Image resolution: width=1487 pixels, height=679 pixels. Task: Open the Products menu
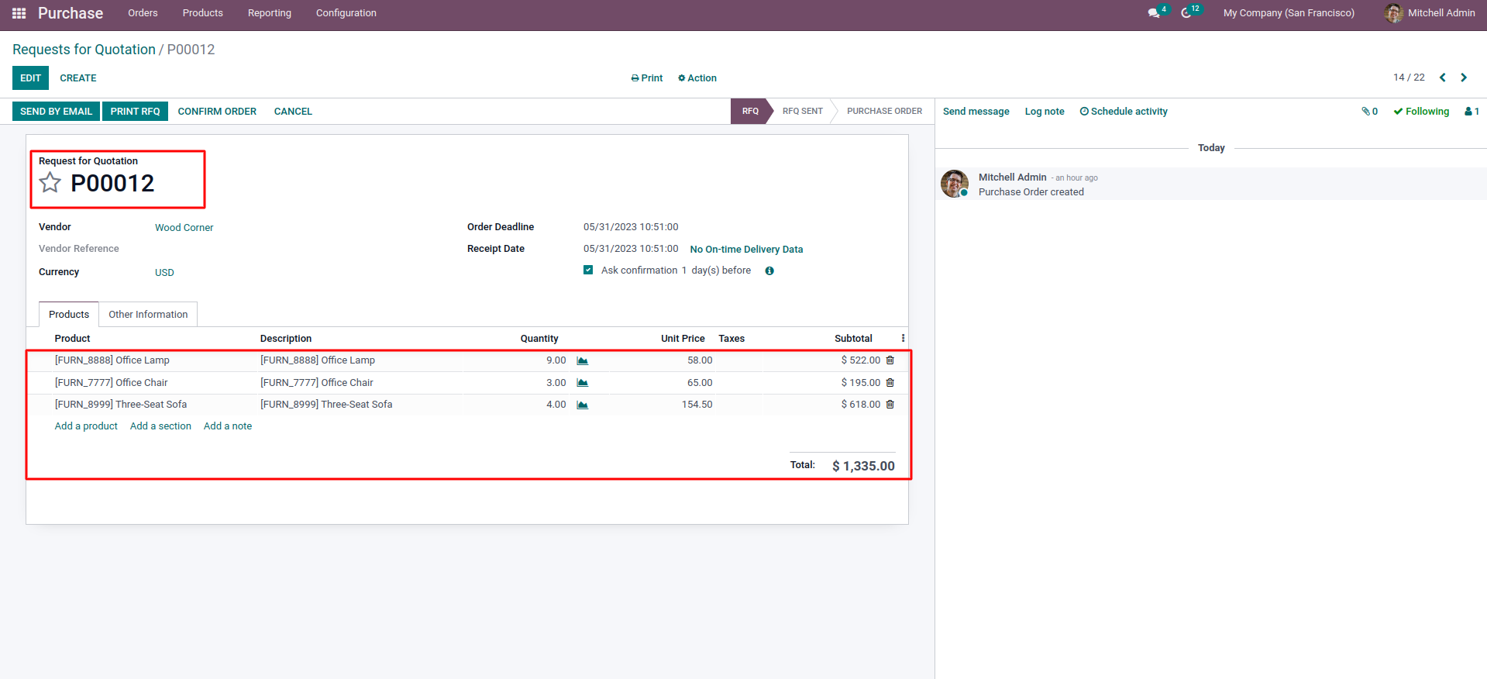[203, 13]
